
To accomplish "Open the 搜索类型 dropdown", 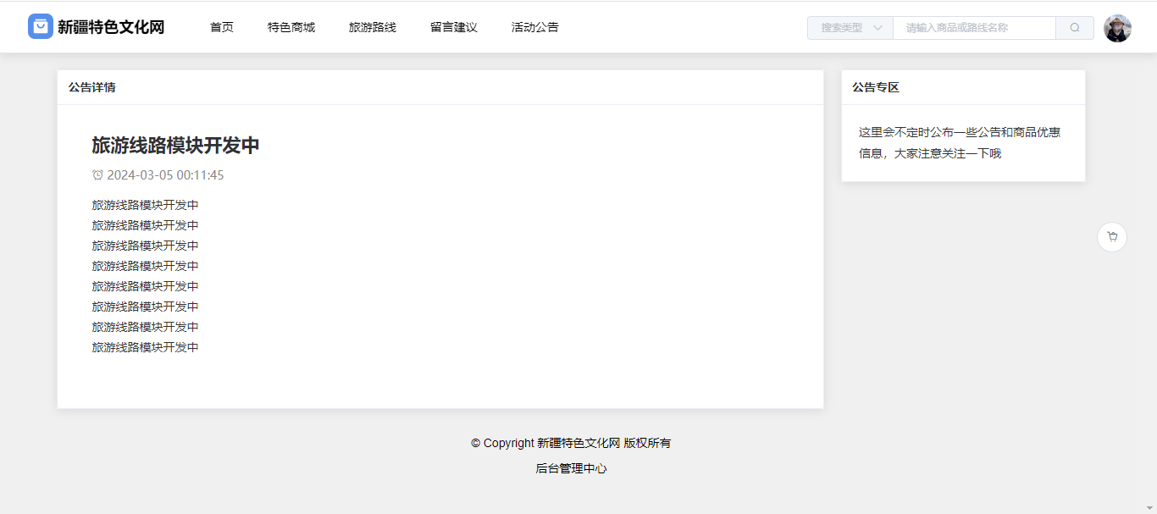I will point(850,28).
